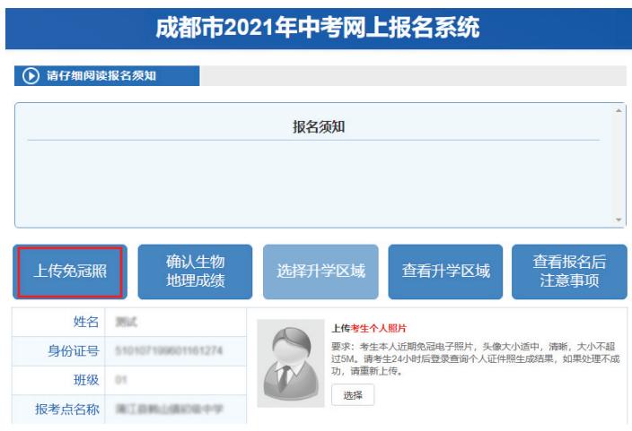This screenshot has height=431, width=632.
Task: Click the scrollbar up arrow in 报名须知 box
Action: click(x=619, y=110)
